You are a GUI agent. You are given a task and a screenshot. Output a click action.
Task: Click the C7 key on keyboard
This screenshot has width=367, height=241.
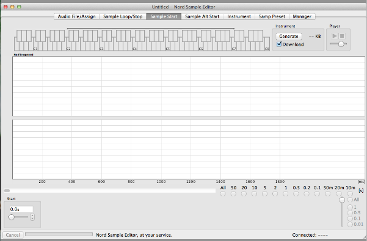pyautogui.click(x=234, y=46)
